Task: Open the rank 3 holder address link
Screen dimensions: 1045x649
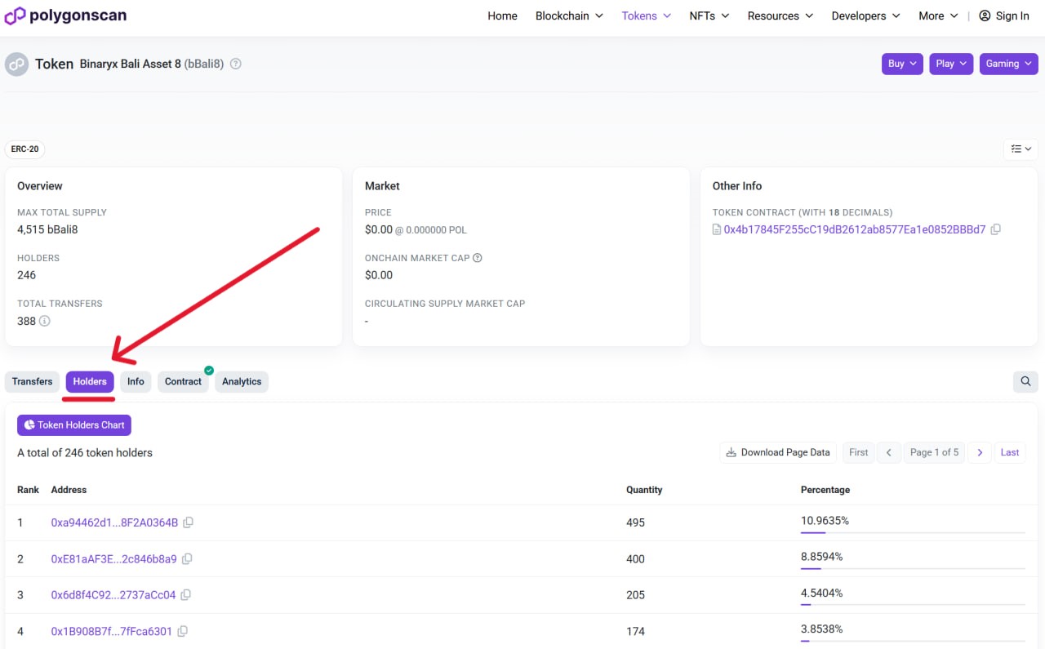Action: [x=113, y=594]
